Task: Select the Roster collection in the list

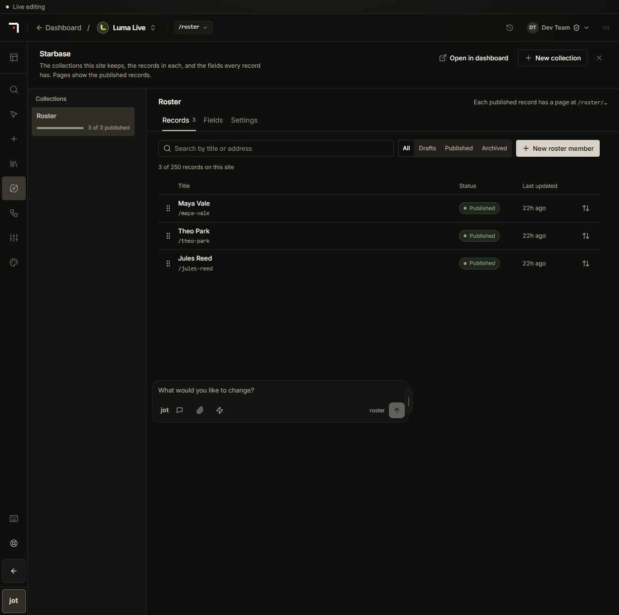Action: (x=83, y=122)
